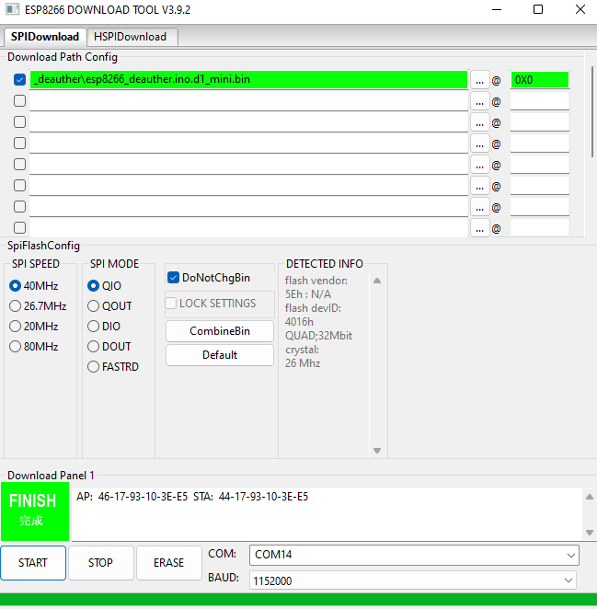Click the QUAD;32Mbit detected info text
597x609 pixels.
[318, 336]
